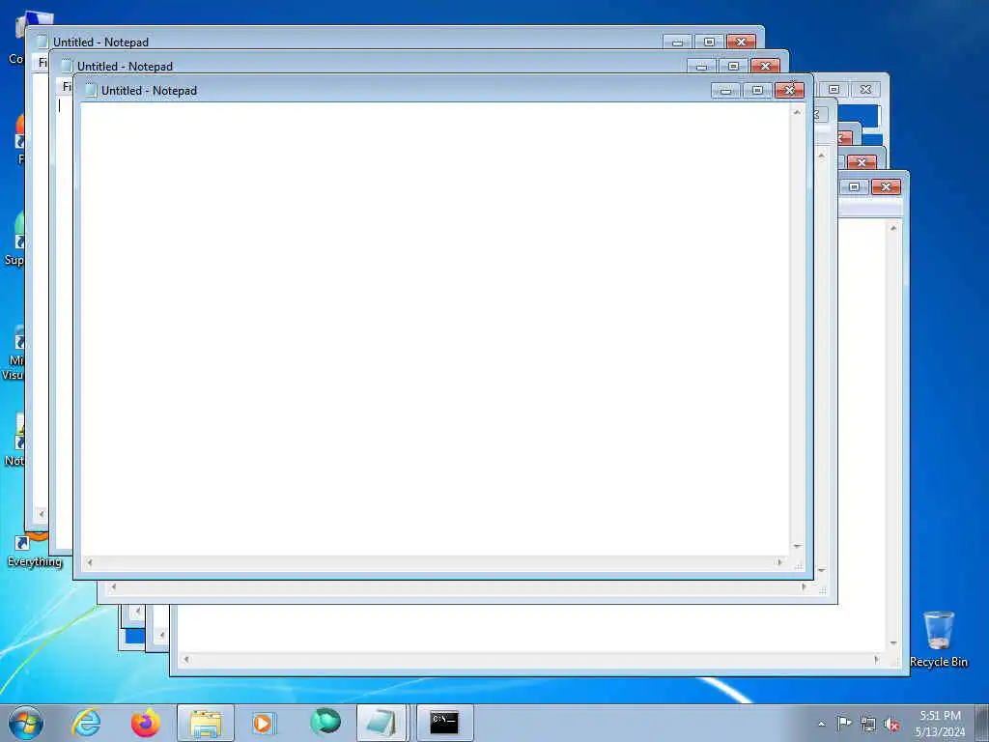Close the second titled Notepad window

tap(765, 67)
